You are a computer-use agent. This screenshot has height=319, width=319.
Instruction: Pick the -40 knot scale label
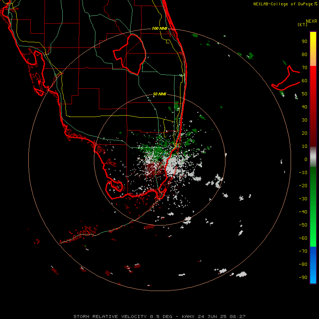(x=303, y=212)
